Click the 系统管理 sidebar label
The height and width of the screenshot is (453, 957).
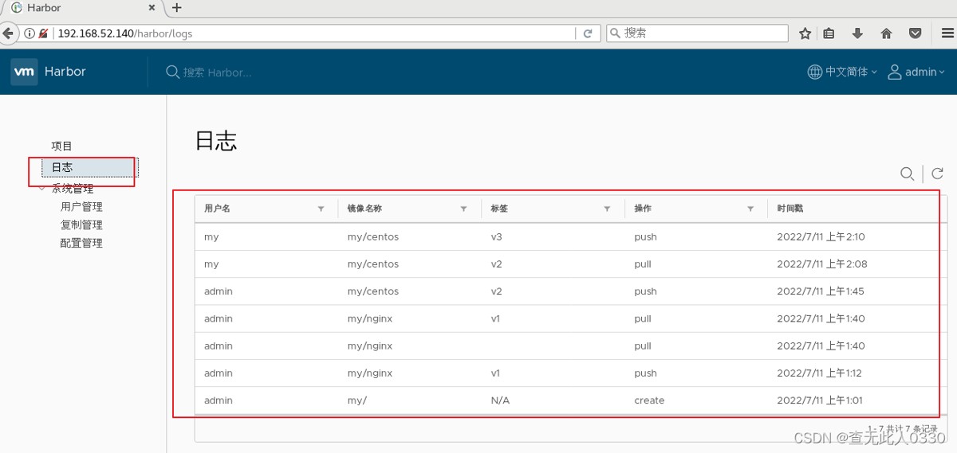(x=73, y=189)
